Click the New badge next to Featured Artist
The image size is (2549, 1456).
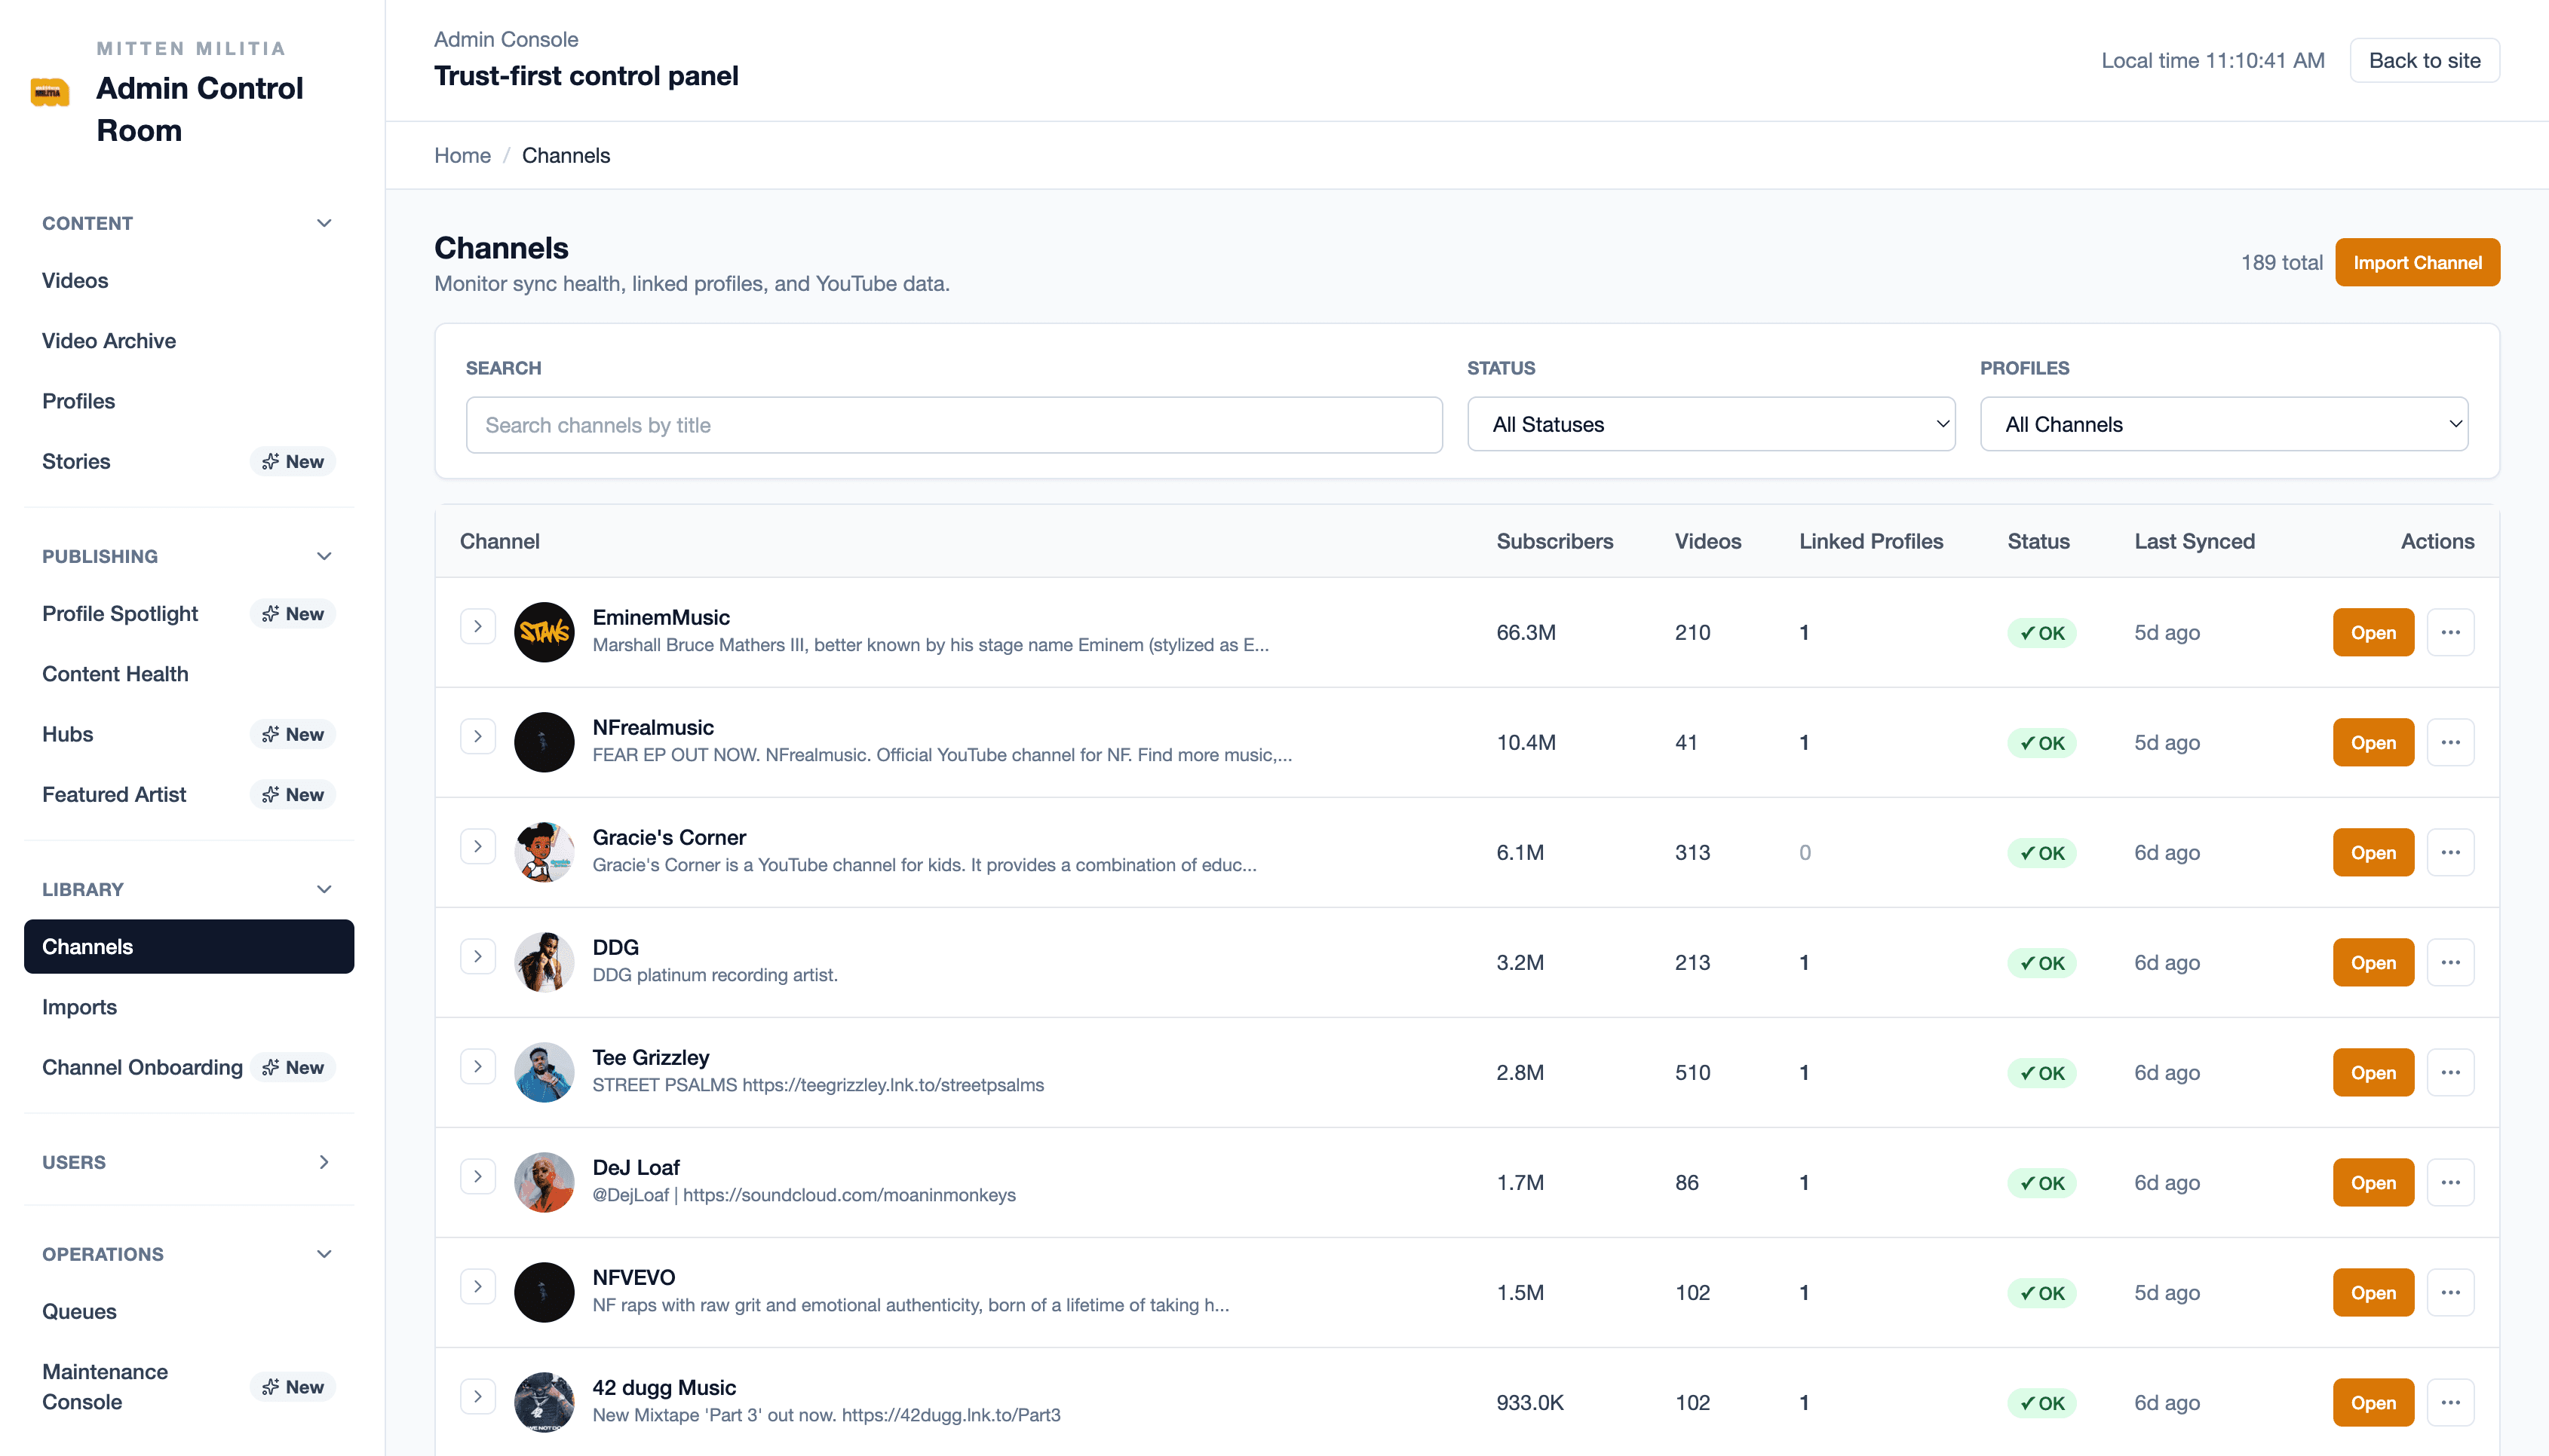click(292, 794)
